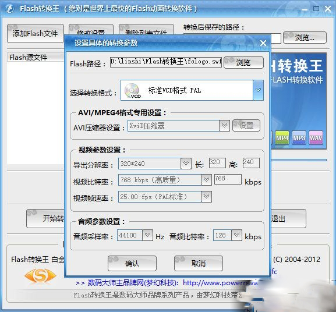
Task: Click the custom bitrate field showing 768
Action: click(228, 179)
